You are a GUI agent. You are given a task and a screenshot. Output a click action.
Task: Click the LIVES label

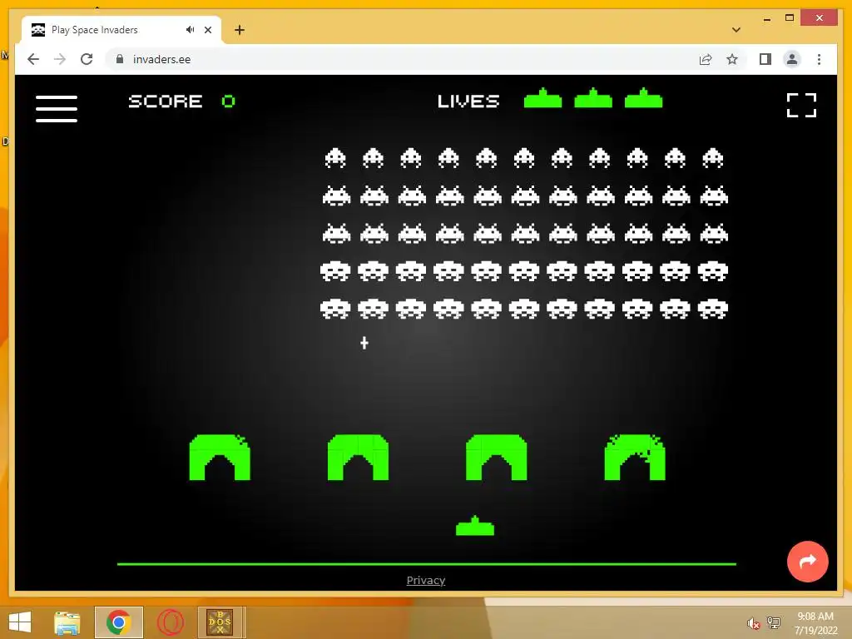point(468,102)
